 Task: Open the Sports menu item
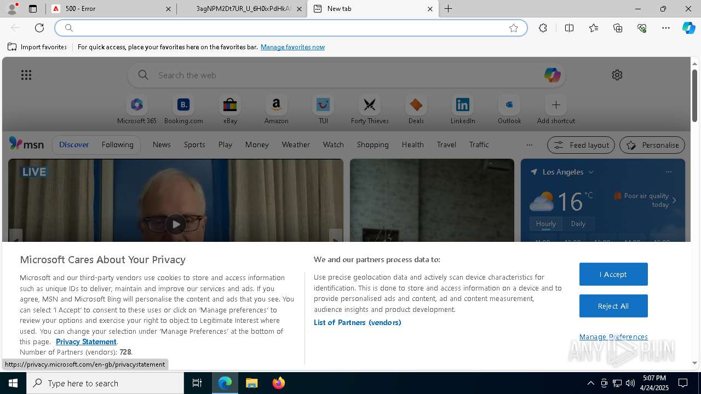coord(194,144)
